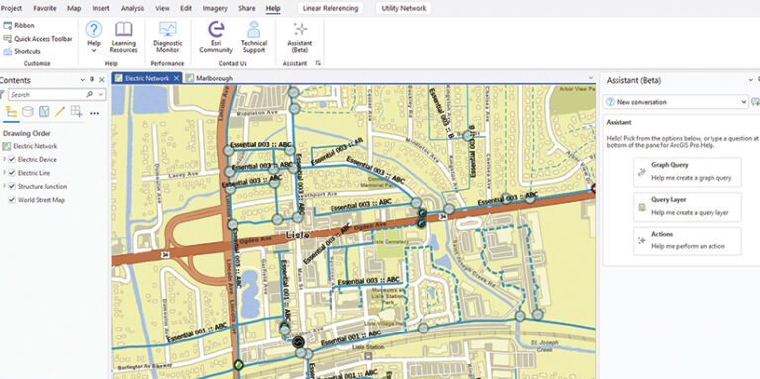Open the New conversation dropdown

click(x=744, y=102)
